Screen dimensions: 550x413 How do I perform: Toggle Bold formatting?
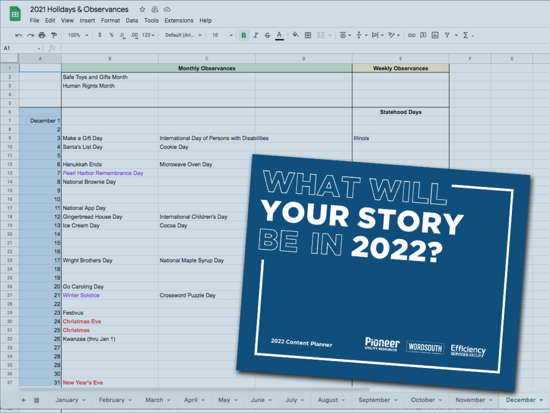pos(244,35)
